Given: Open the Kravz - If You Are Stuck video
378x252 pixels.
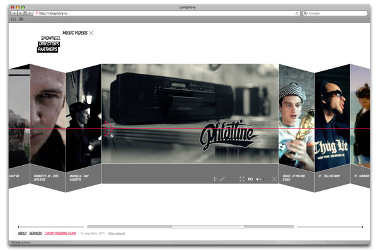Looking at the screenshot, I should point(297,118).
